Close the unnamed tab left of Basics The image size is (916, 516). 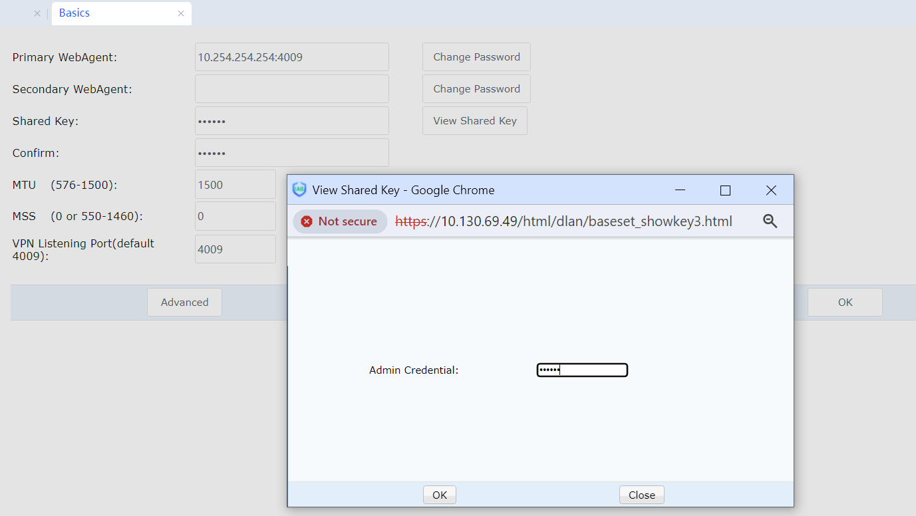(x=37, y=13)
